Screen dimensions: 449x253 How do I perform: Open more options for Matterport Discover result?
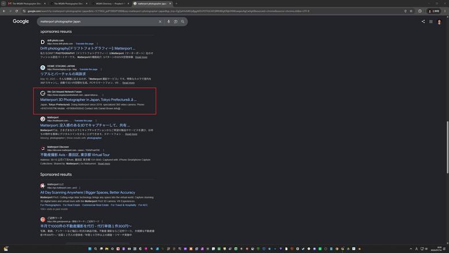click(x=104, y=150)
